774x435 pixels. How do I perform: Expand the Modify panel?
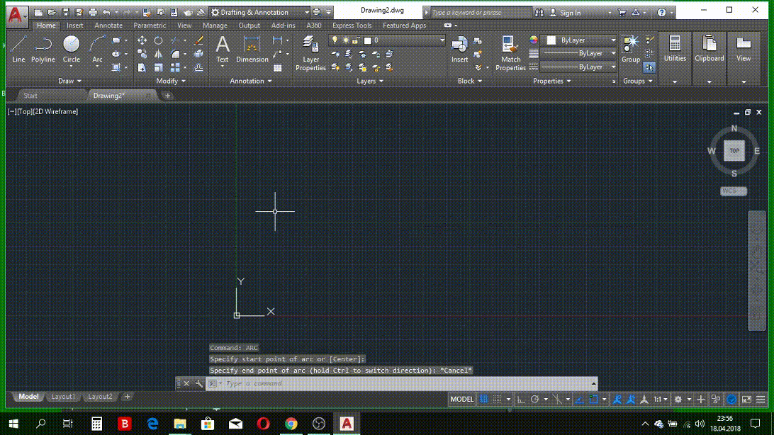coord(170,81)
